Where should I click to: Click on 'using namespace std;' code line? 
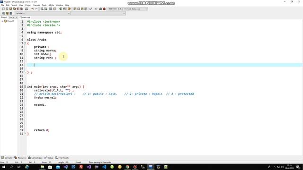(44, 33)
